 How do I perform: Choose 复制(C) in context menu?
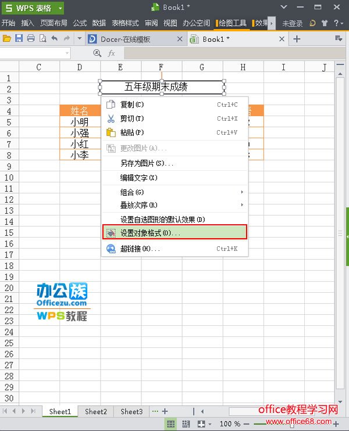174,105
